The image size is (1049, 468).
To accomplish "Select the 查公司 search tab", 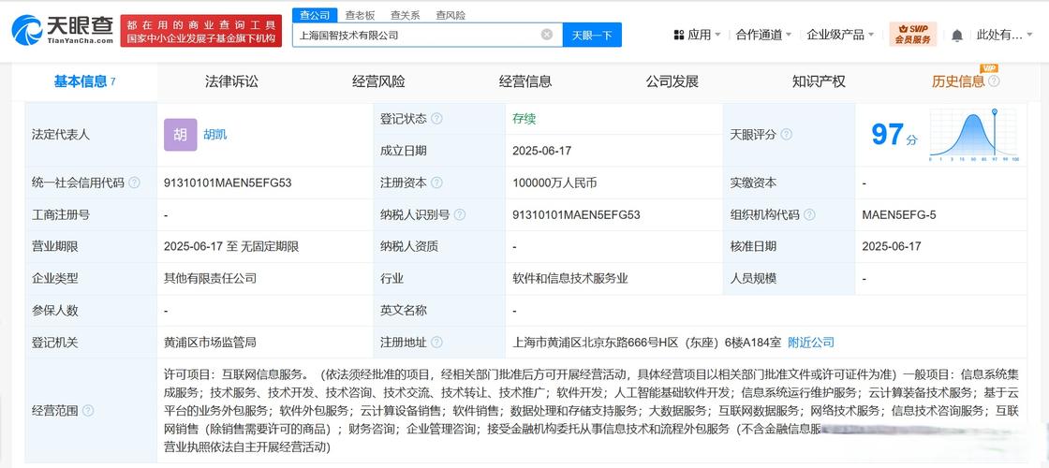I will (x=315, y=15).
